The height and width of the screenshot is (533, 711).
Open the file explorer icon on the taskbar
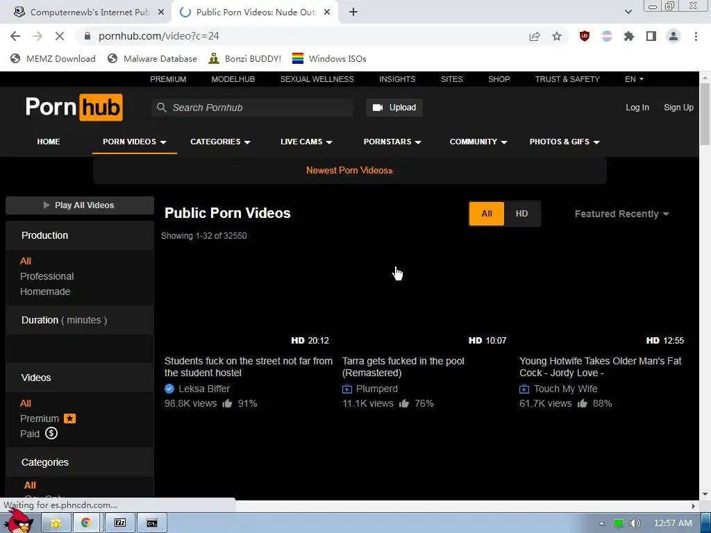click(56, 523)
